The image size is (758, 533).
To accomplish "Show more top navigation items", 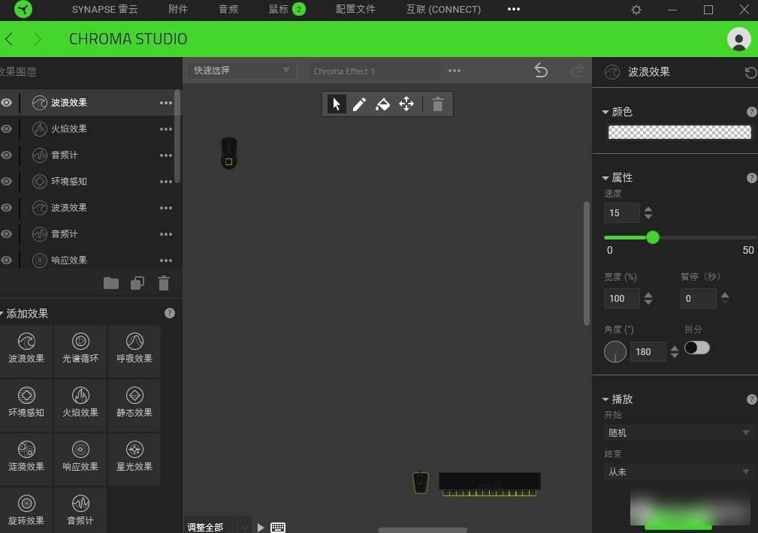I will pos(514,9).
